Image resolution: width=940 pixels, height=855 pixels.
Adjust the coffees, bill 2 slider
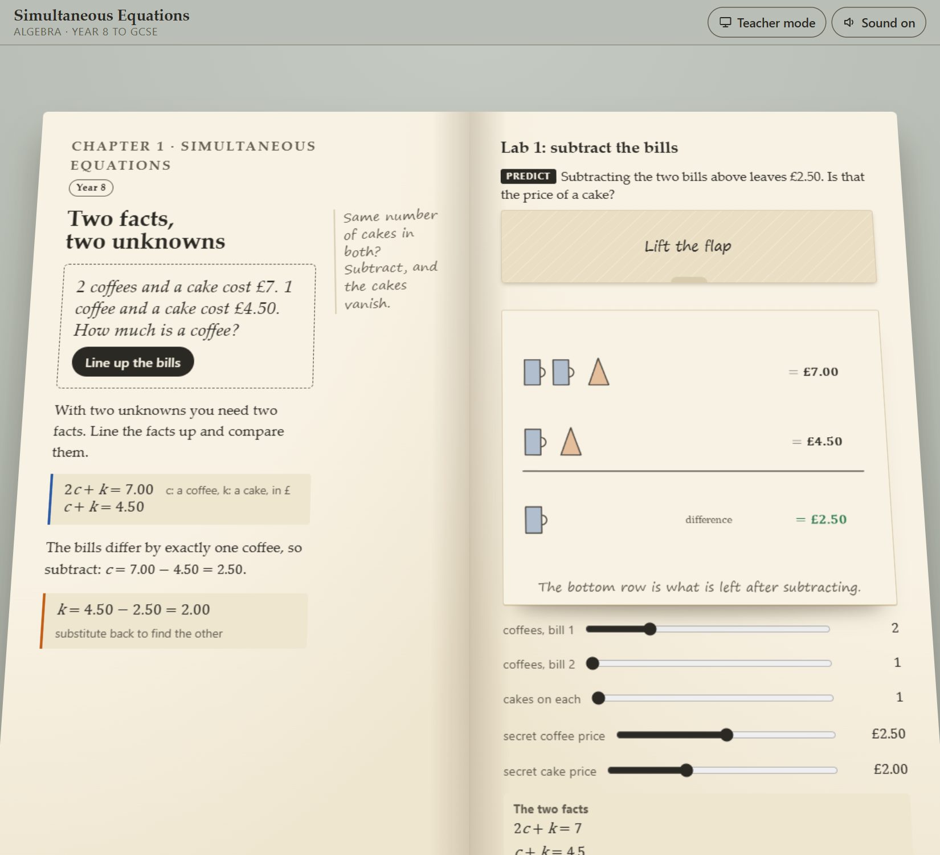709,663
